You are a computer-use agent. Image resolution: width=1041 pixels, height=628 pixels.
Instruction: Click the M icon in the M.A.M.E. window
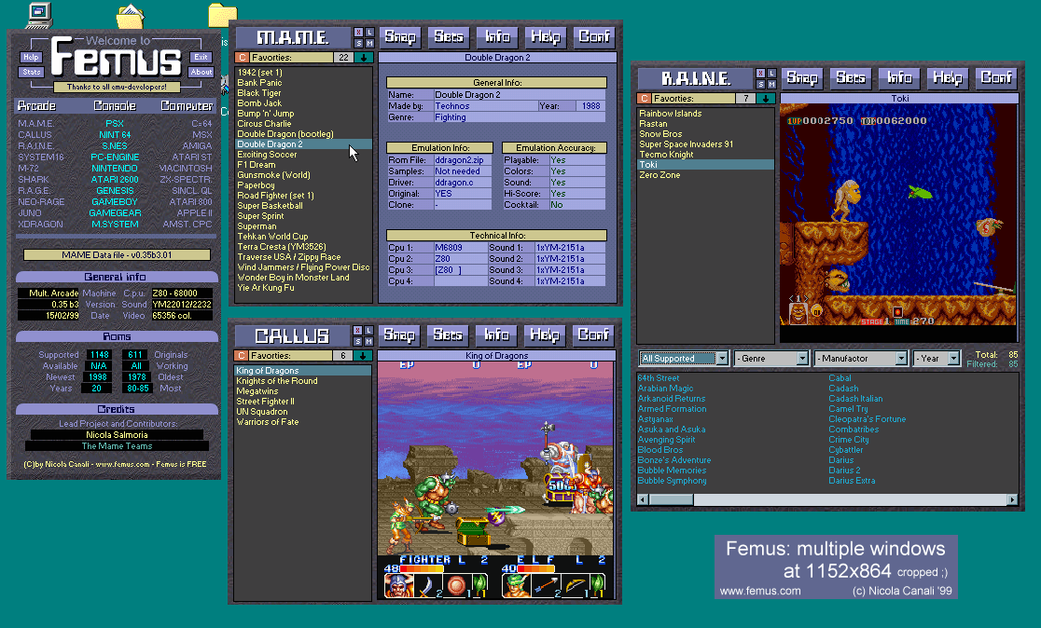(x=369, y=43)
